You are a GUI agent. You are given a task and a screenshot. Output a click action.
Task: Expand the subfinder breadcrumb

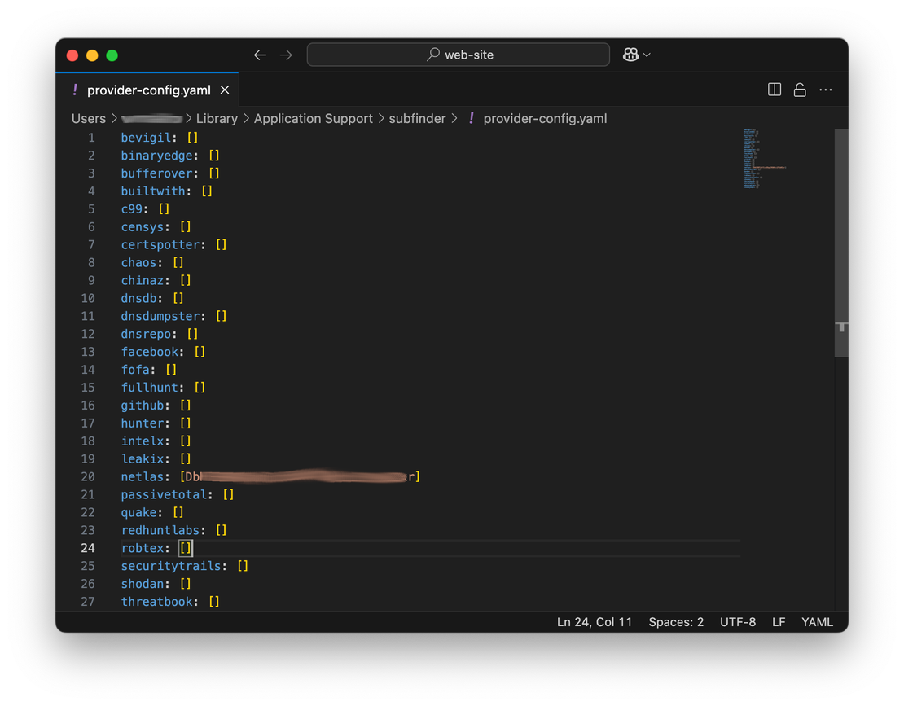tap(418, 118)
